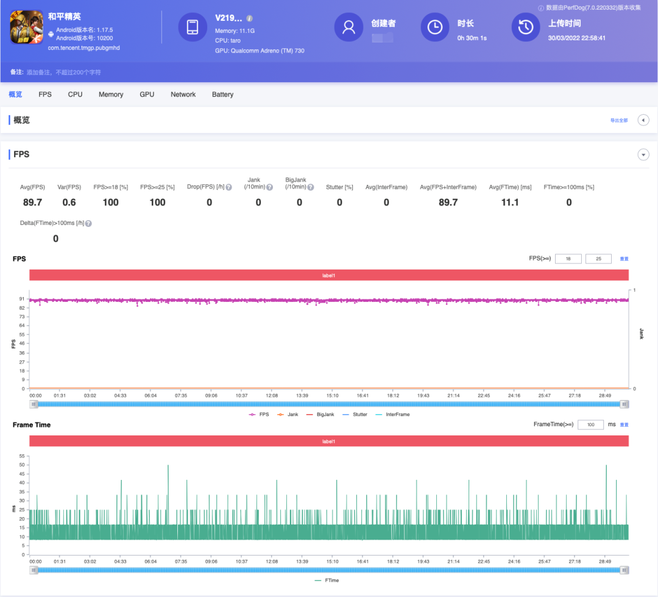Click help icon beside Delta(FTime)>100ms

(x=88, y=224)
